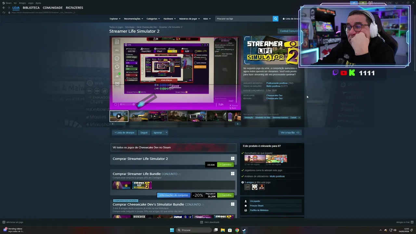Click the Gerir downloads icon
The width and height of the screenshot is (416, 234).
[201, 222]
